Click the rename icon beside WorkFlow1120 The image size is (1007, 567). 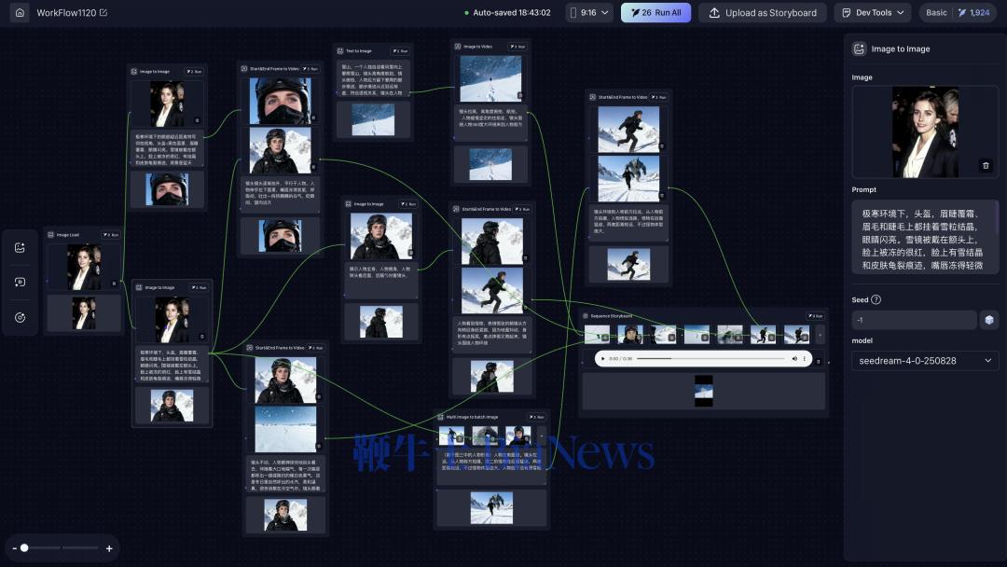click(x=103, y=13)
